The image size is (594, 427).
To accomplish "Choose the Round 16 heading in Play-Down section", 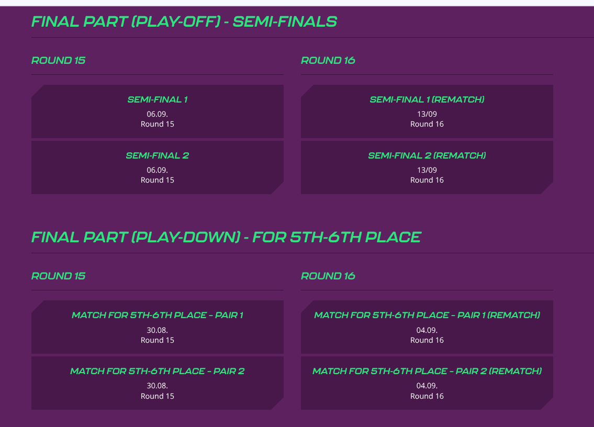I will pyautogui.click(x=328, y=276).
